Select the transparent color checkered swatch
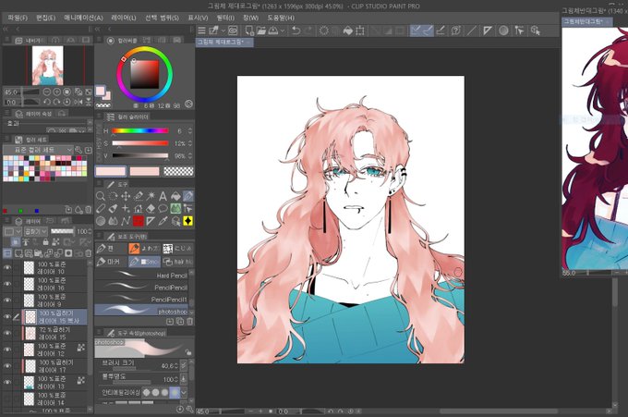The image size is (628, 417). point(178,172)
